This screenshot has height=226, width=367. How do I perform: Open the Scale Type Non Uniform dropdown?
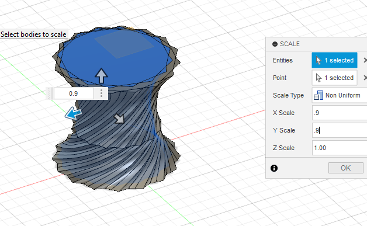coord(340,95)
